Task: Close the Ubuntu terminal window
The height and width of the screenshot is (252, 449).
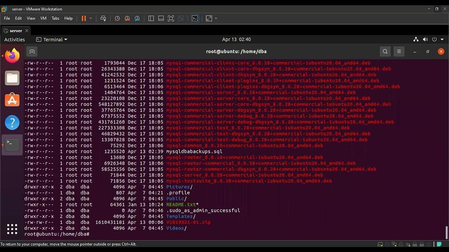Action: 441,51
